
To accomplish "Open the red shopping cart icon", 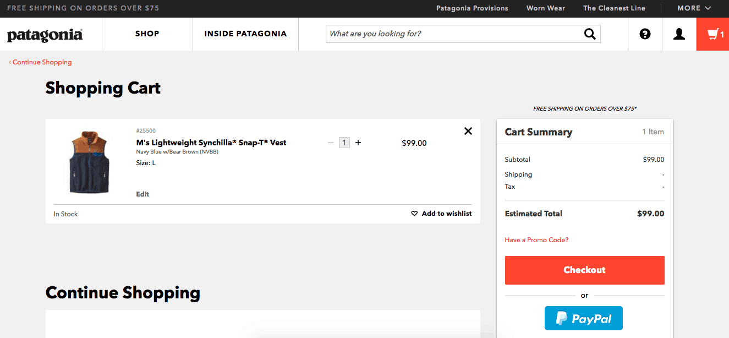I will (x=712, y=34).
